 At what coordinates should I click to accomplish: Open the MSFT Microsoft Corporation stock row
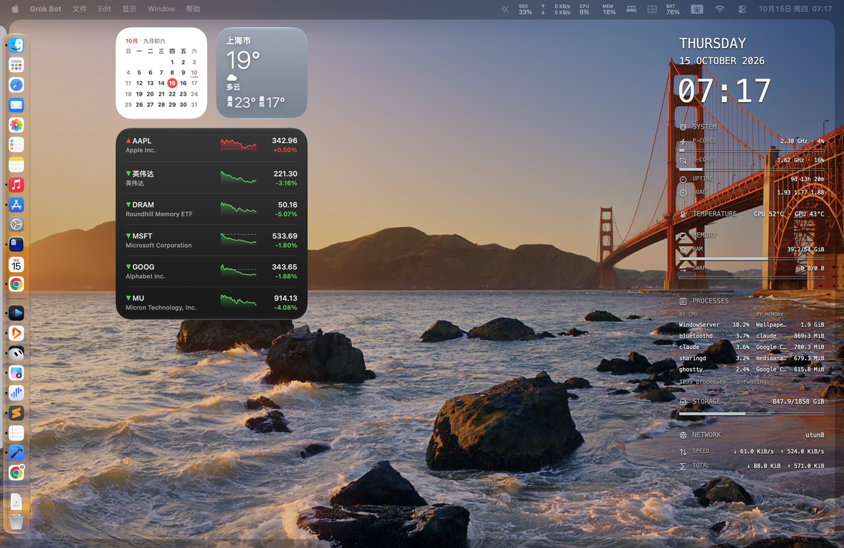tap(212, 240)
